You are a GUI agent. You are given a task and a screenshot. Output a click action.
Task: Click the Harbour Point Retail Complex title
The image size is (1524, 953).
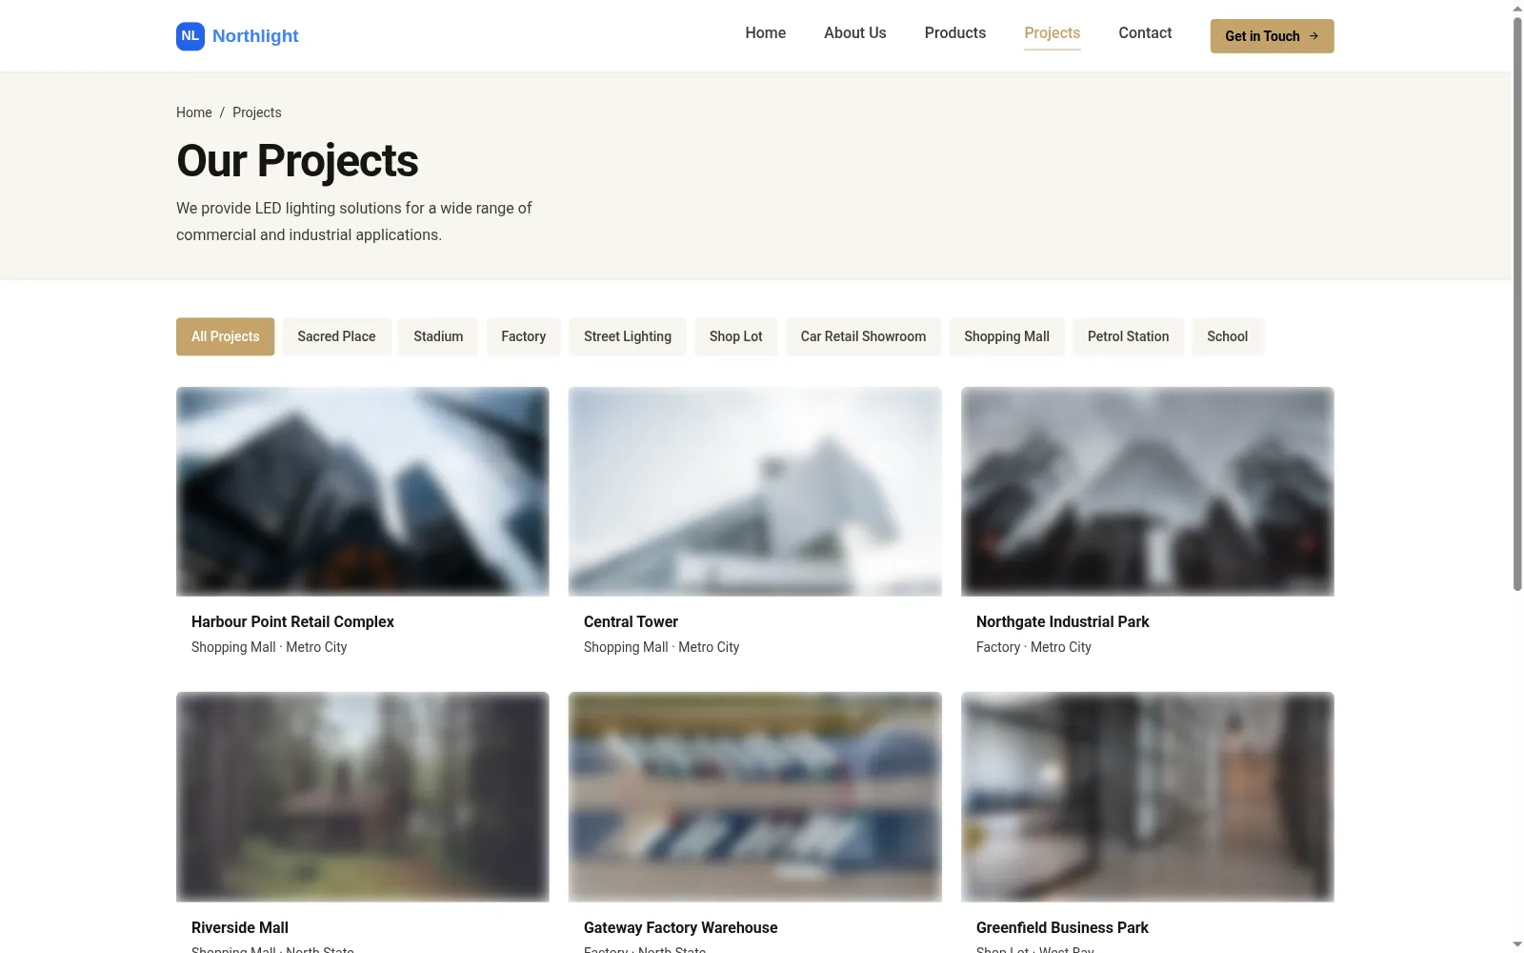pyautogui.click(x=292, y=621)
